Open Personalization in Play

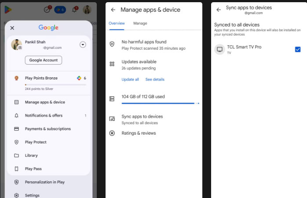[44, 182]
